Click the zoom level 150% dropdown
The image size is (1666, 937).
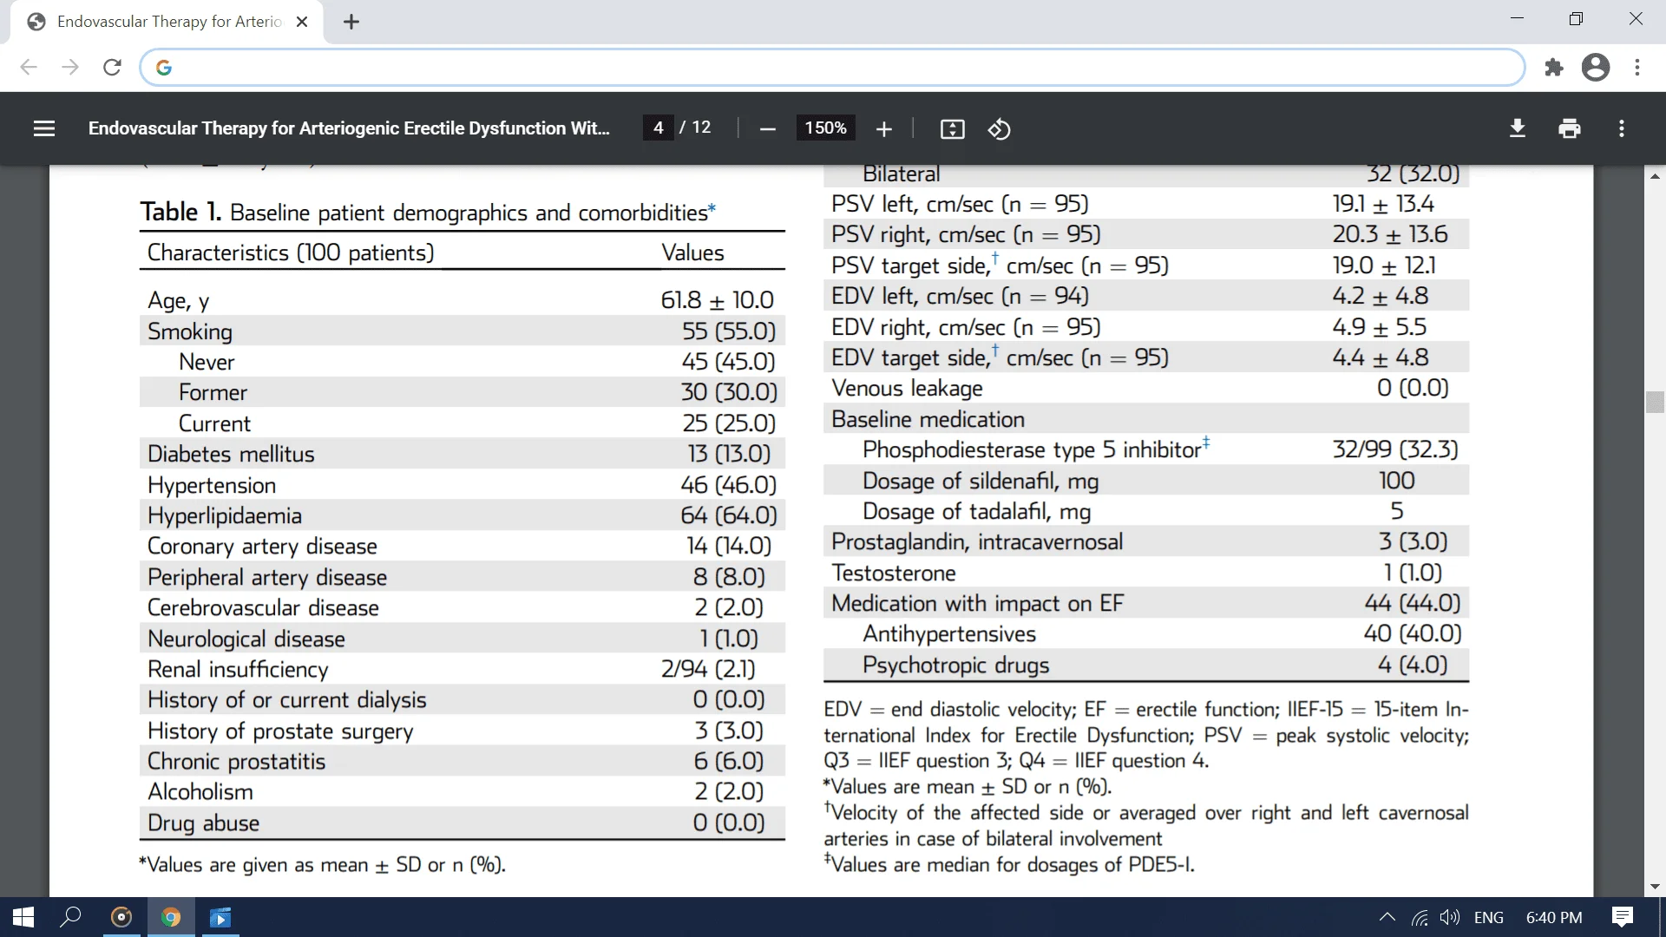click(823, 128)
